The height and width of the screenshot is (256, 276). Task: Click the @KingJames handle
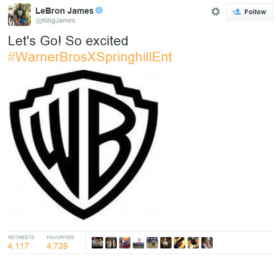55,20
